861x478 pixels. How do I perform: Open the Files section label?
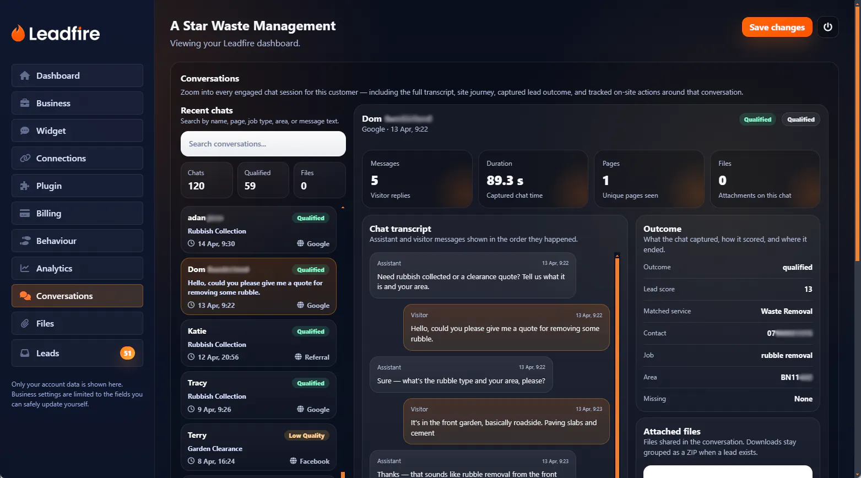coord(45,323)
